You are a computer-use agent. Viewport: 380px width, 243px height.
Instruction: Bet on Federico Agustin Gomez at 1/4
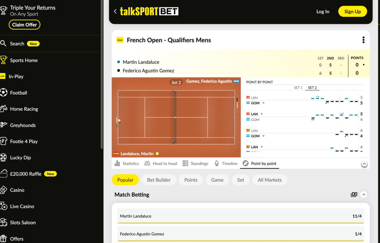241,234
